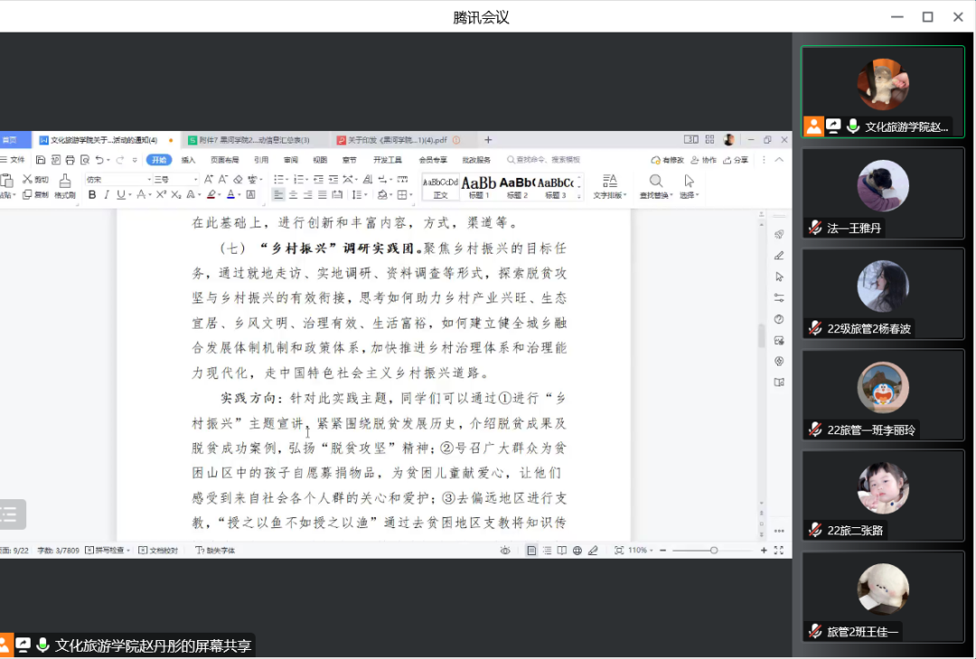Toggle italic formatting

click(107, 195)
